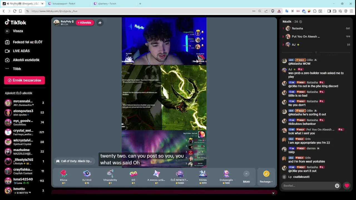This screenshot has height=200, width=356.
Task: Open mazhulme recommended live
Action: pyautogui.click(x=24, y=151)
